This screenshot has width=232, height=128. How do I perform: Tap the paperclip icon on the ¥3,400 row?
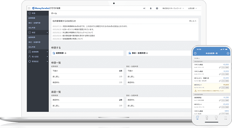click(x=220, y=107)
